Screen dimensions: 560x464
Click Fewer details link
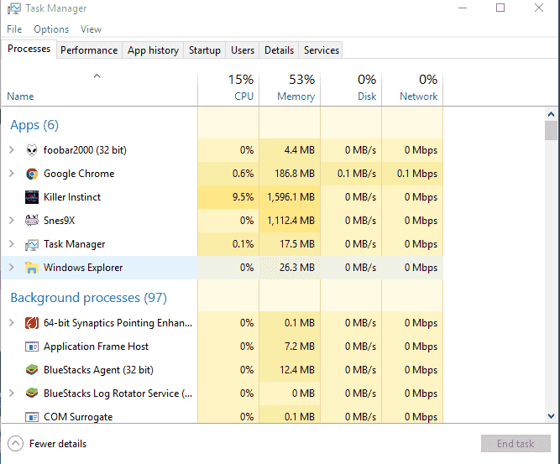coord(58,444)
